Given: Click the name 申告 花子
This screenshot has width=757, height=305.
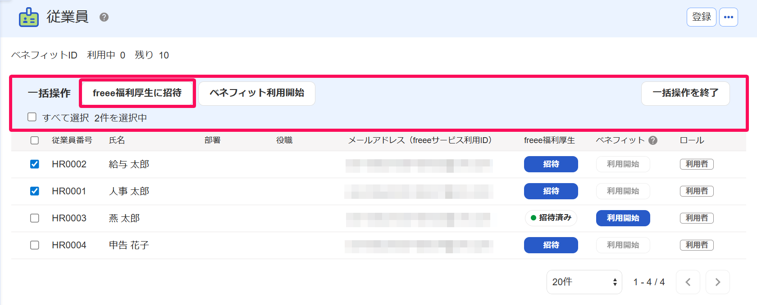Looking at the screenshot, I should [x=129, y=245].
